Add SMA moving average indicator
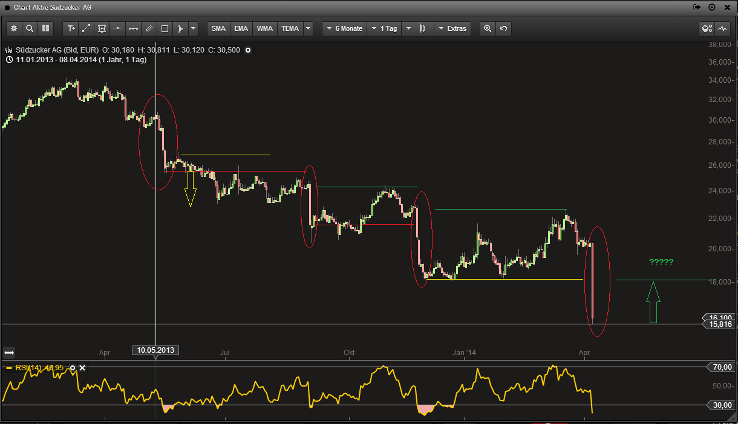 (218, 28)
